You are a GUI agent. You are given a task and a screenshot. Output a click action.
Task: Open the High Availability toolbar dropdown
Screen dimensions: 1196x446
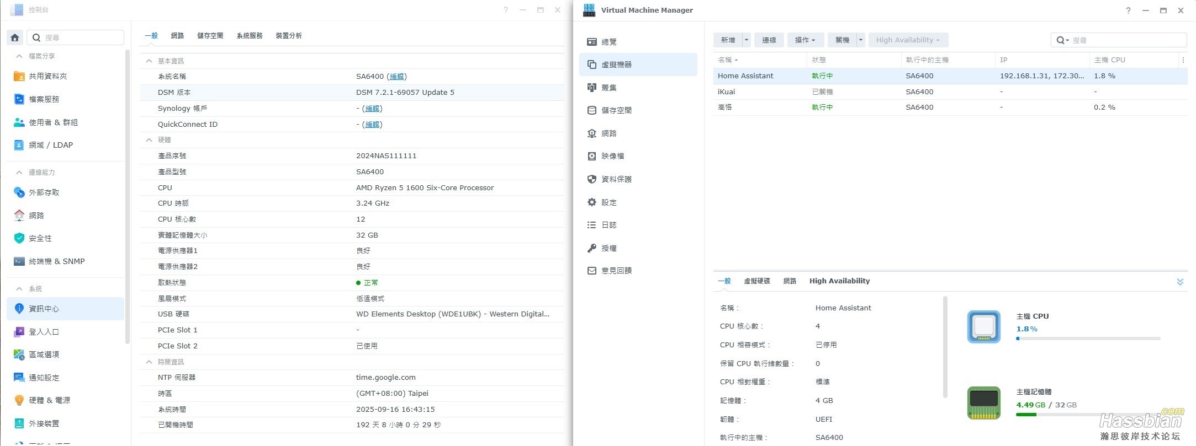(908, 40)
